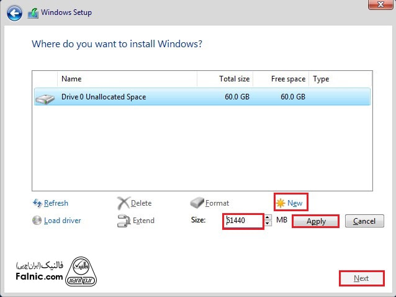Select Drive 0 Unallocated Space row
The width and height of the screenshot is (396, 297).
pyautogui.click(x=202, y=97)
